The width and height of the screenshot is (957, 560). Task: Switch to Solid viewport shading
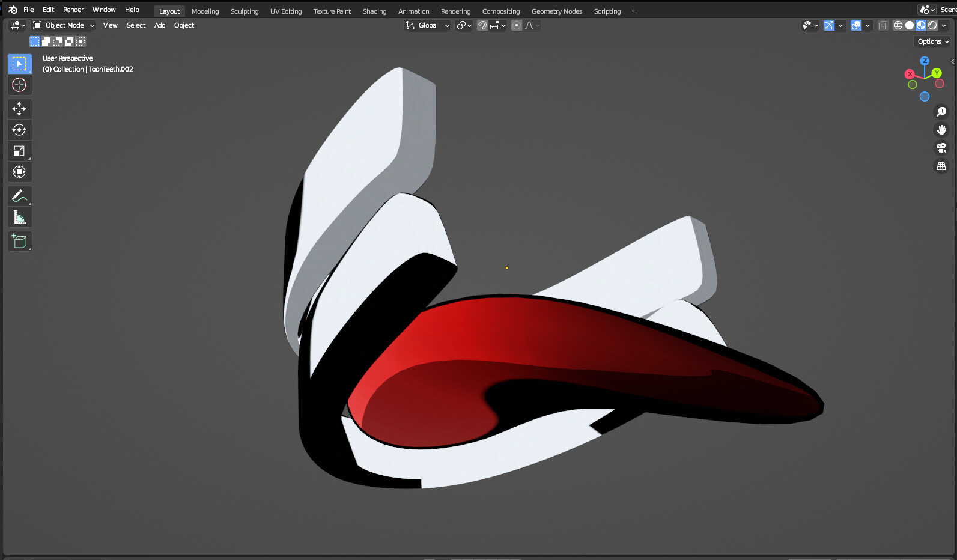click(x=910, y=25)
